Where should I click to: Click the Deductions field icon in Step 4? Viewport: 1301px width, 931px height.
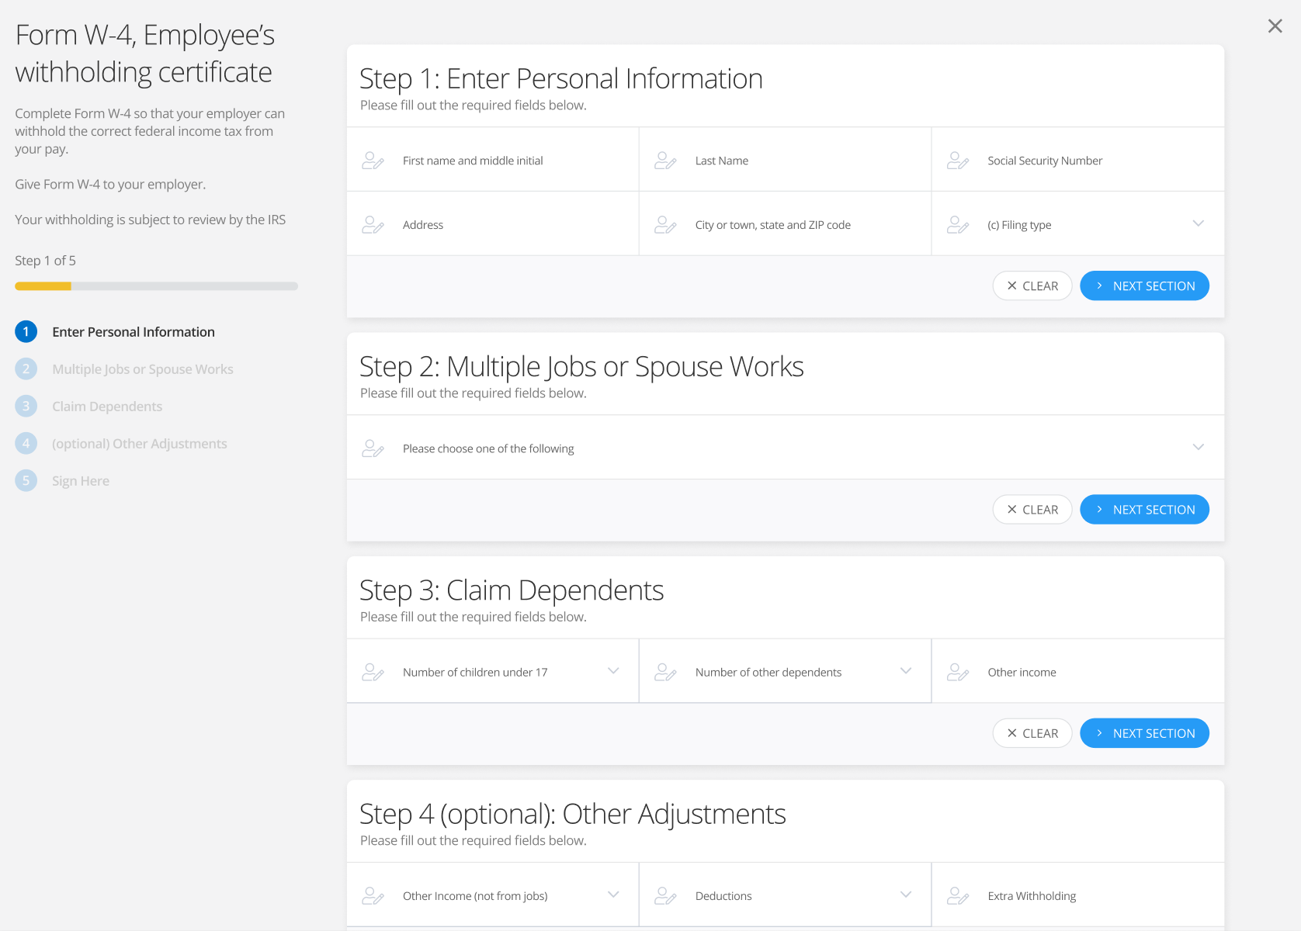(x=665, y=895)
